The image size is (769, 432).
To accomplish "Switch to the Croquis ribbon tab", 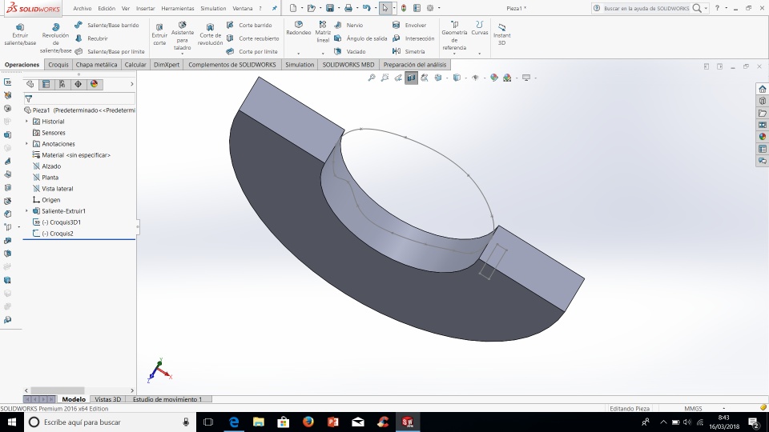I will (58, 64).
